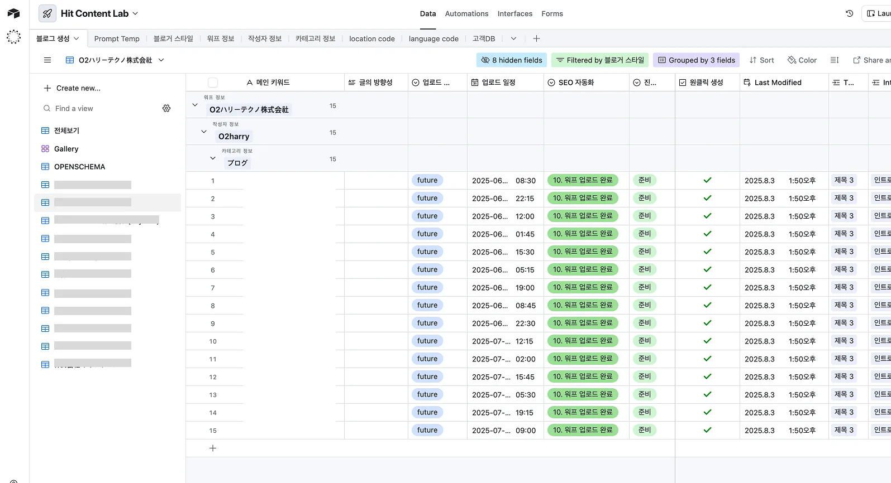The image size is (891, 483).
Task: Uncheck 원클릭 생성 checkbox in row 1
Action: (707, 180)
